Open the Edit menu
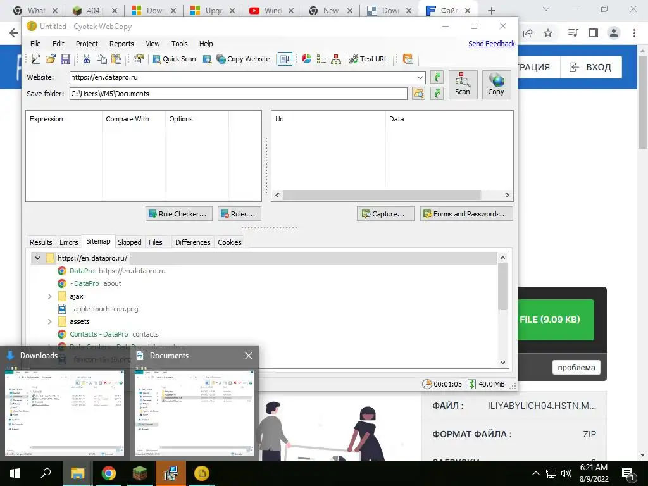The width and height of the screenshot is (648, 486). coord(58,44)
